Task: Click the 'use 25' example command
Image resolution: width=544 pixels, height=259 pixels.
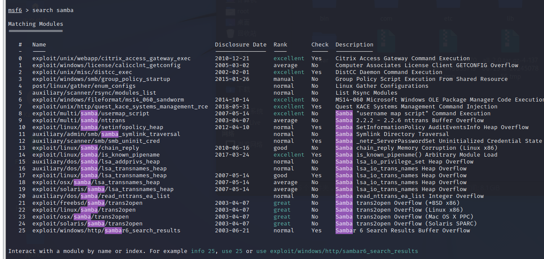Action: pyautogui.click(x=232, y=251)
